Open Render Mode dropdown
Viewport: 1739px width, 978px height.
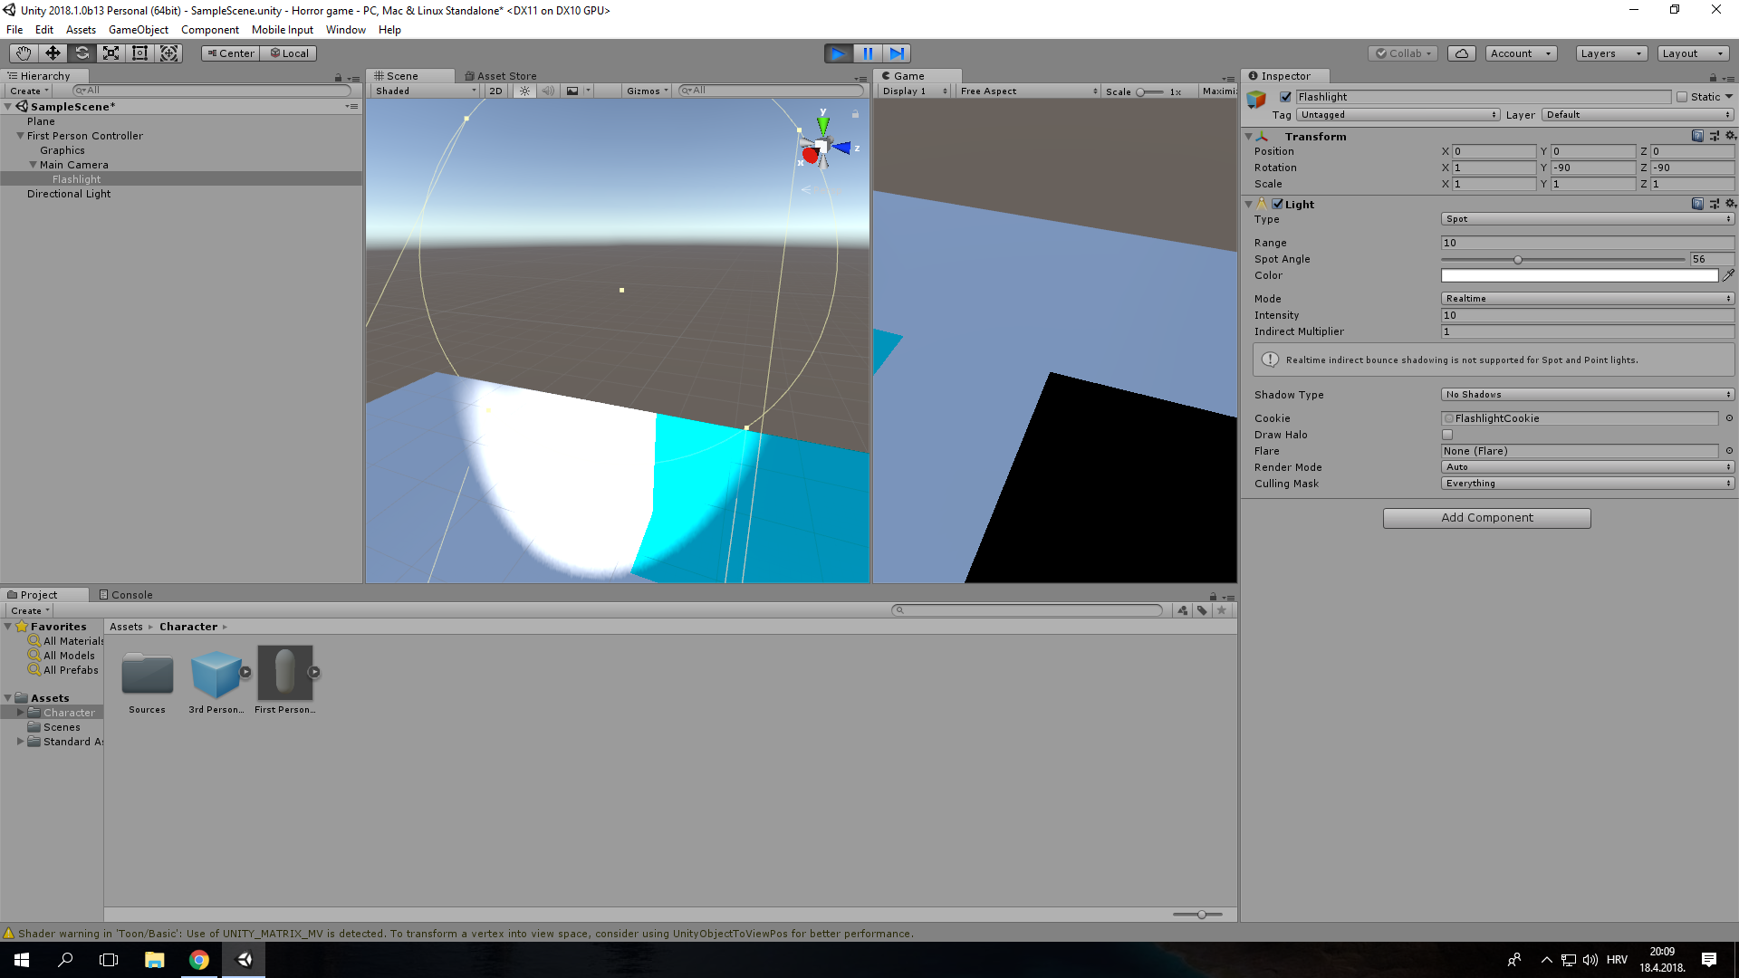(x=1588, y=467)
